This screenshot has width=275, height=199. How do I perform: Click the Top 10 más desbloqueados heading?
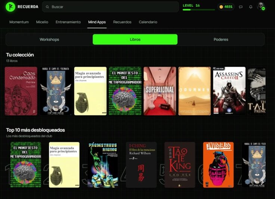[35, 130]
